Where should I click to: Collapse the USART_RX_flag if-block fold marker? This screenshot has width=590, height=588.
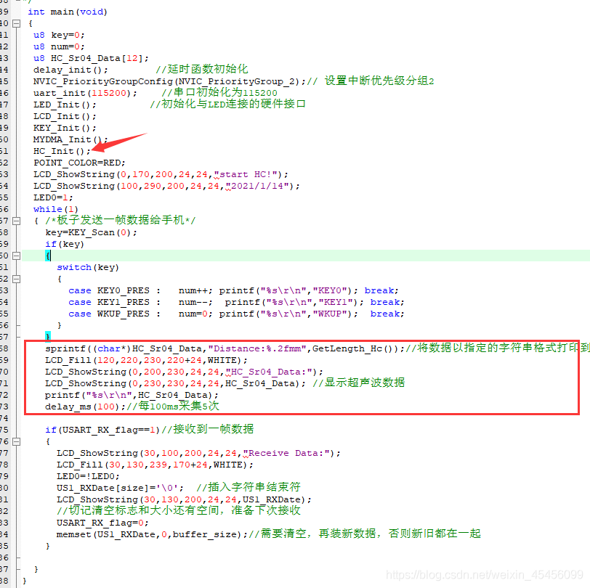16,442
